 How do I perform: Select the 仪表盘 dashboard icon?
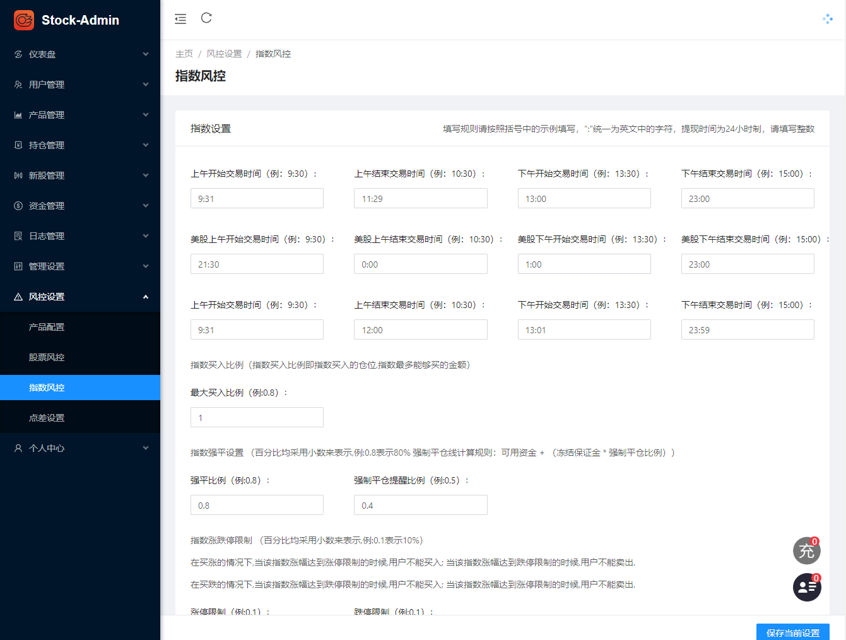pyautogui.click(x=18, y=54)
